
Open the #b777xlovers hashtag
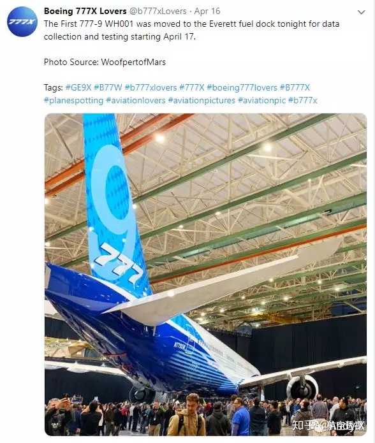(151, 87)
